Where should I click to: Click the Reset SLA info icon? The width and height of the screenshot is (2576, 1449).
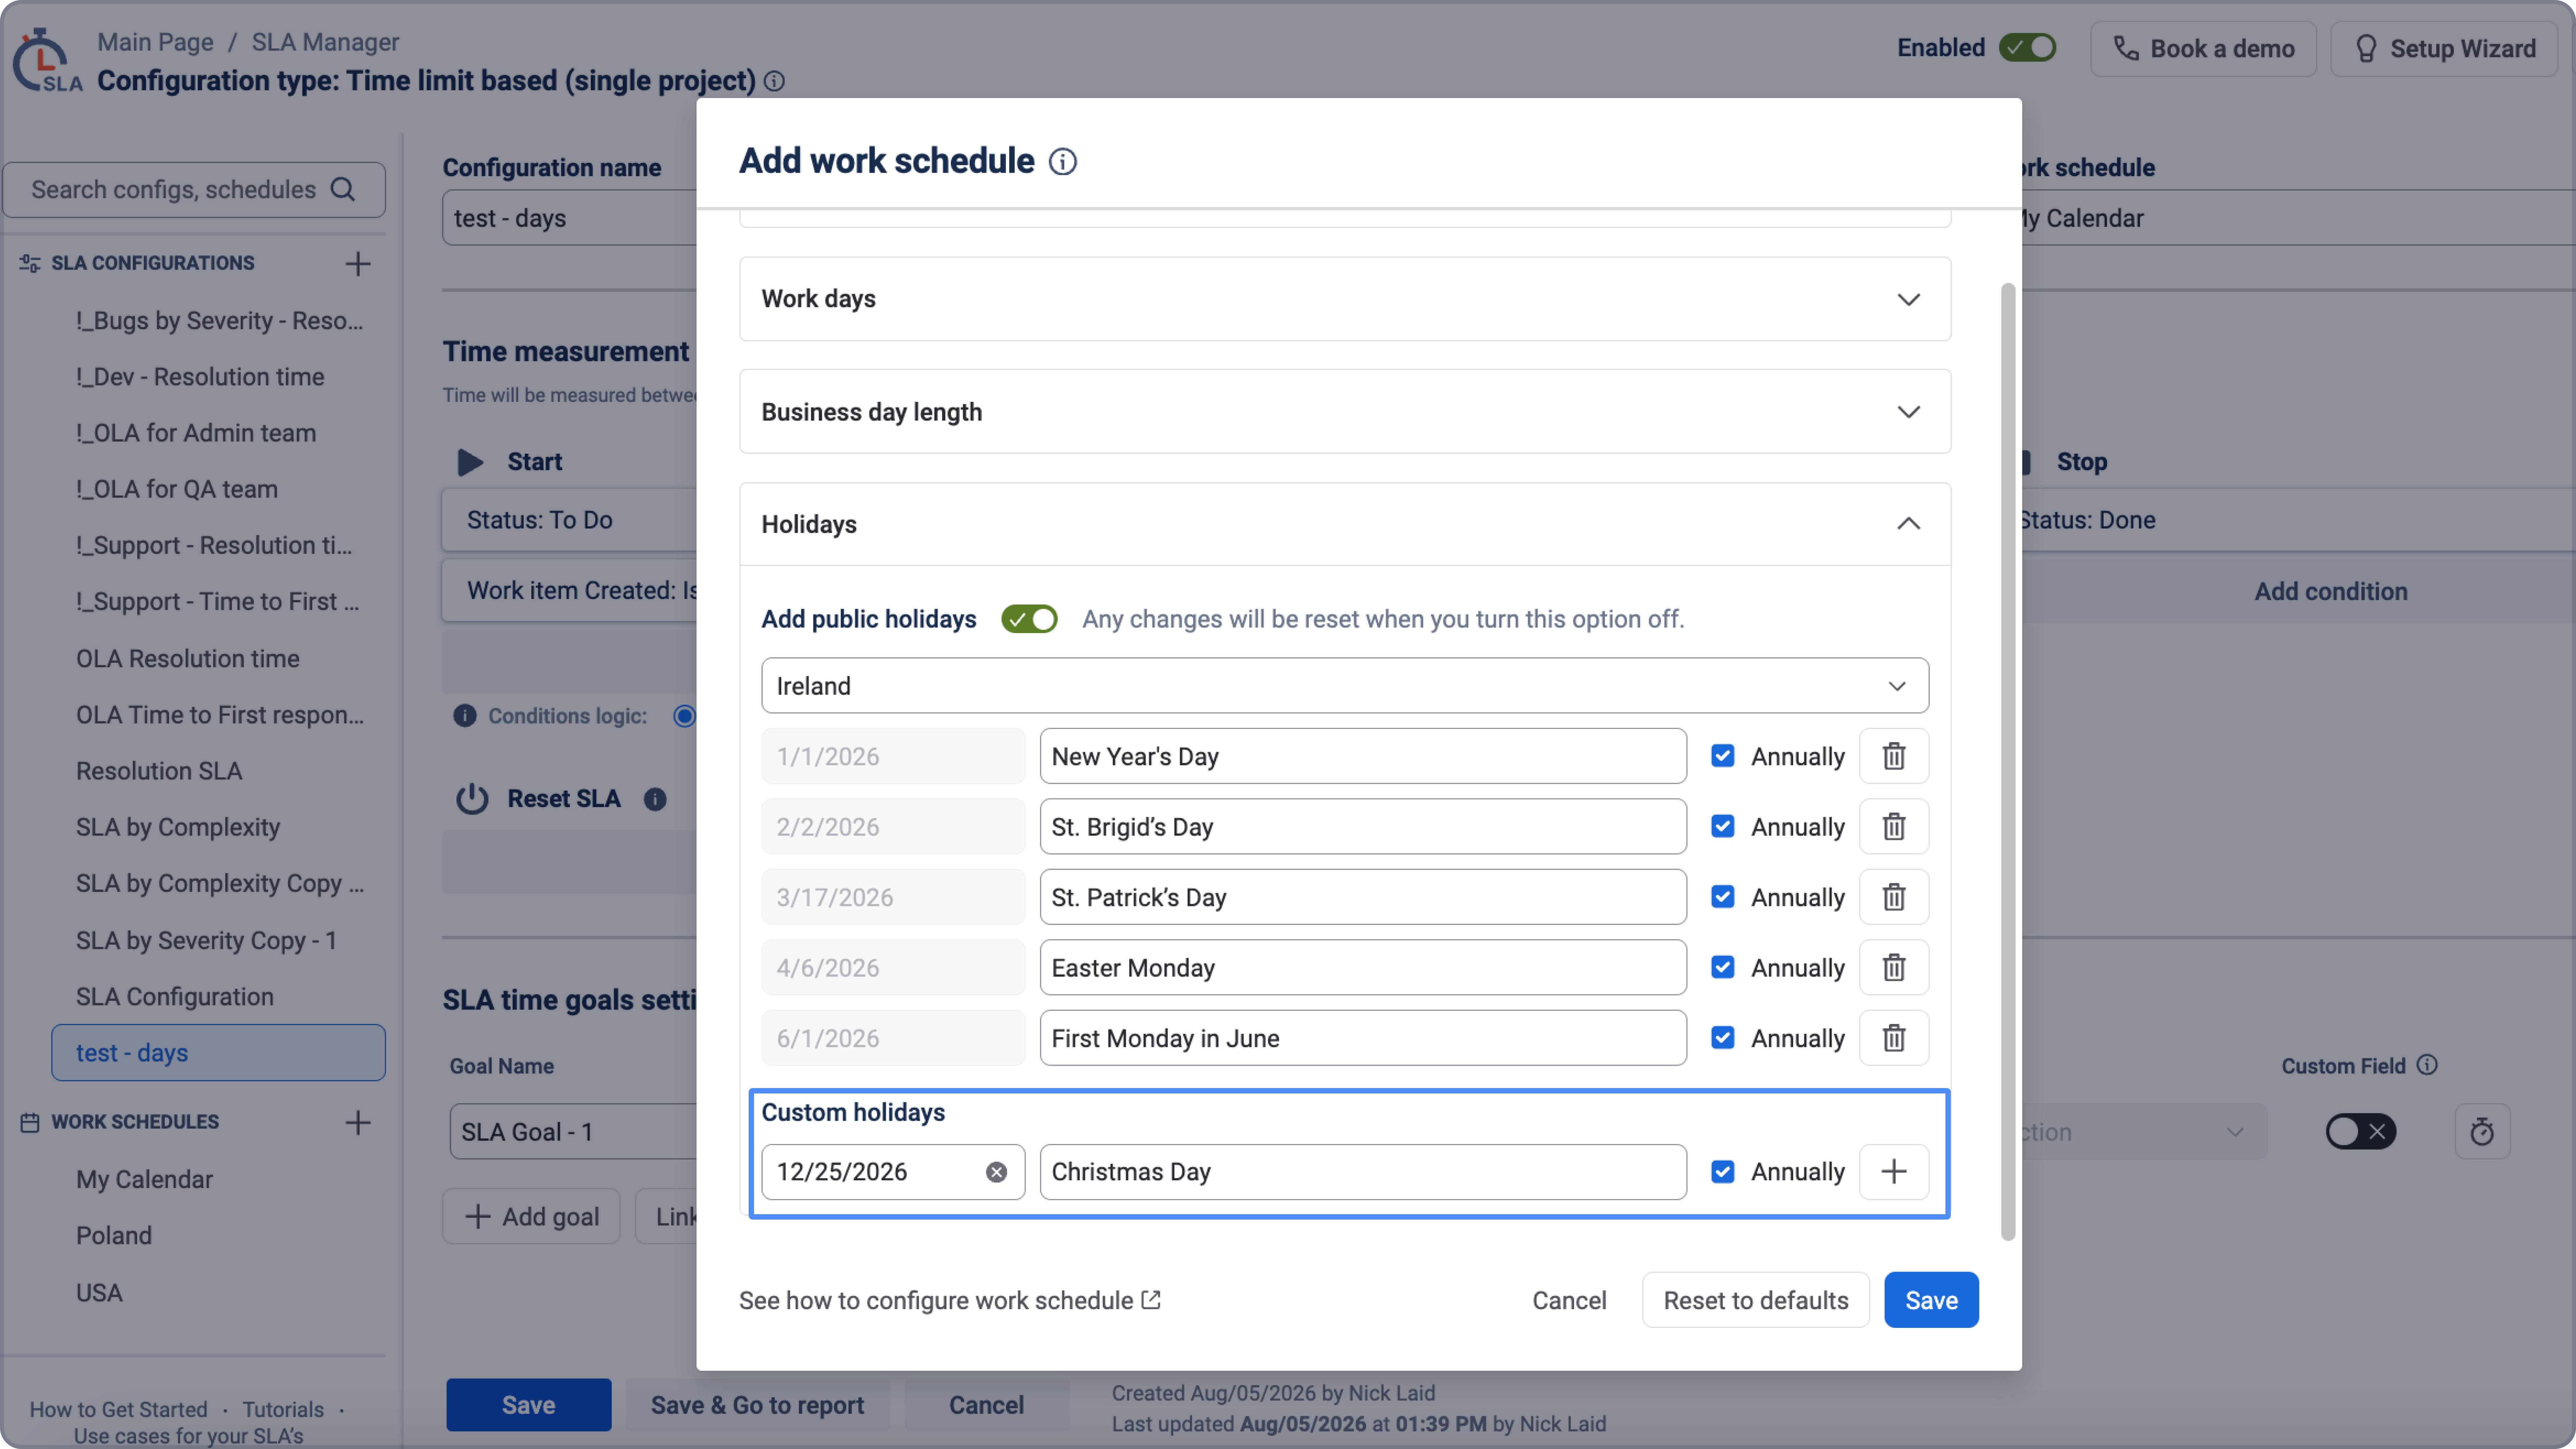point(655,799)
